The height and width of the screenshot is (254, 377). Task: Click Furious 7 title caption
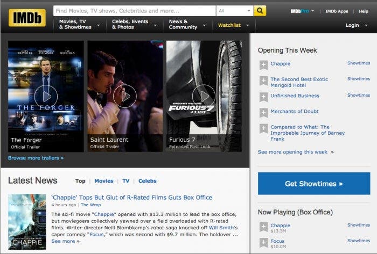pyautogui.click(x=182, y=140)
